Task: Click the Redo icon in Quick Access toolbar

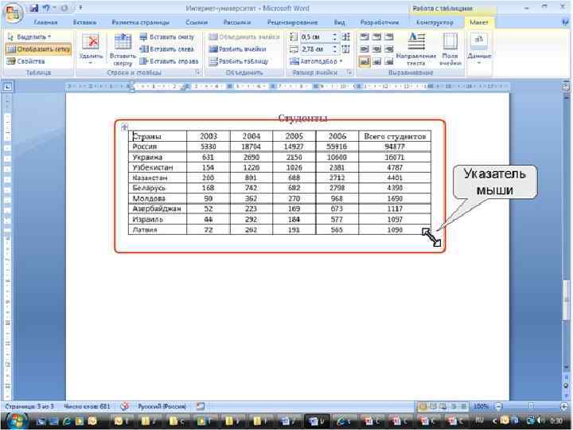Action: (64, 8)
